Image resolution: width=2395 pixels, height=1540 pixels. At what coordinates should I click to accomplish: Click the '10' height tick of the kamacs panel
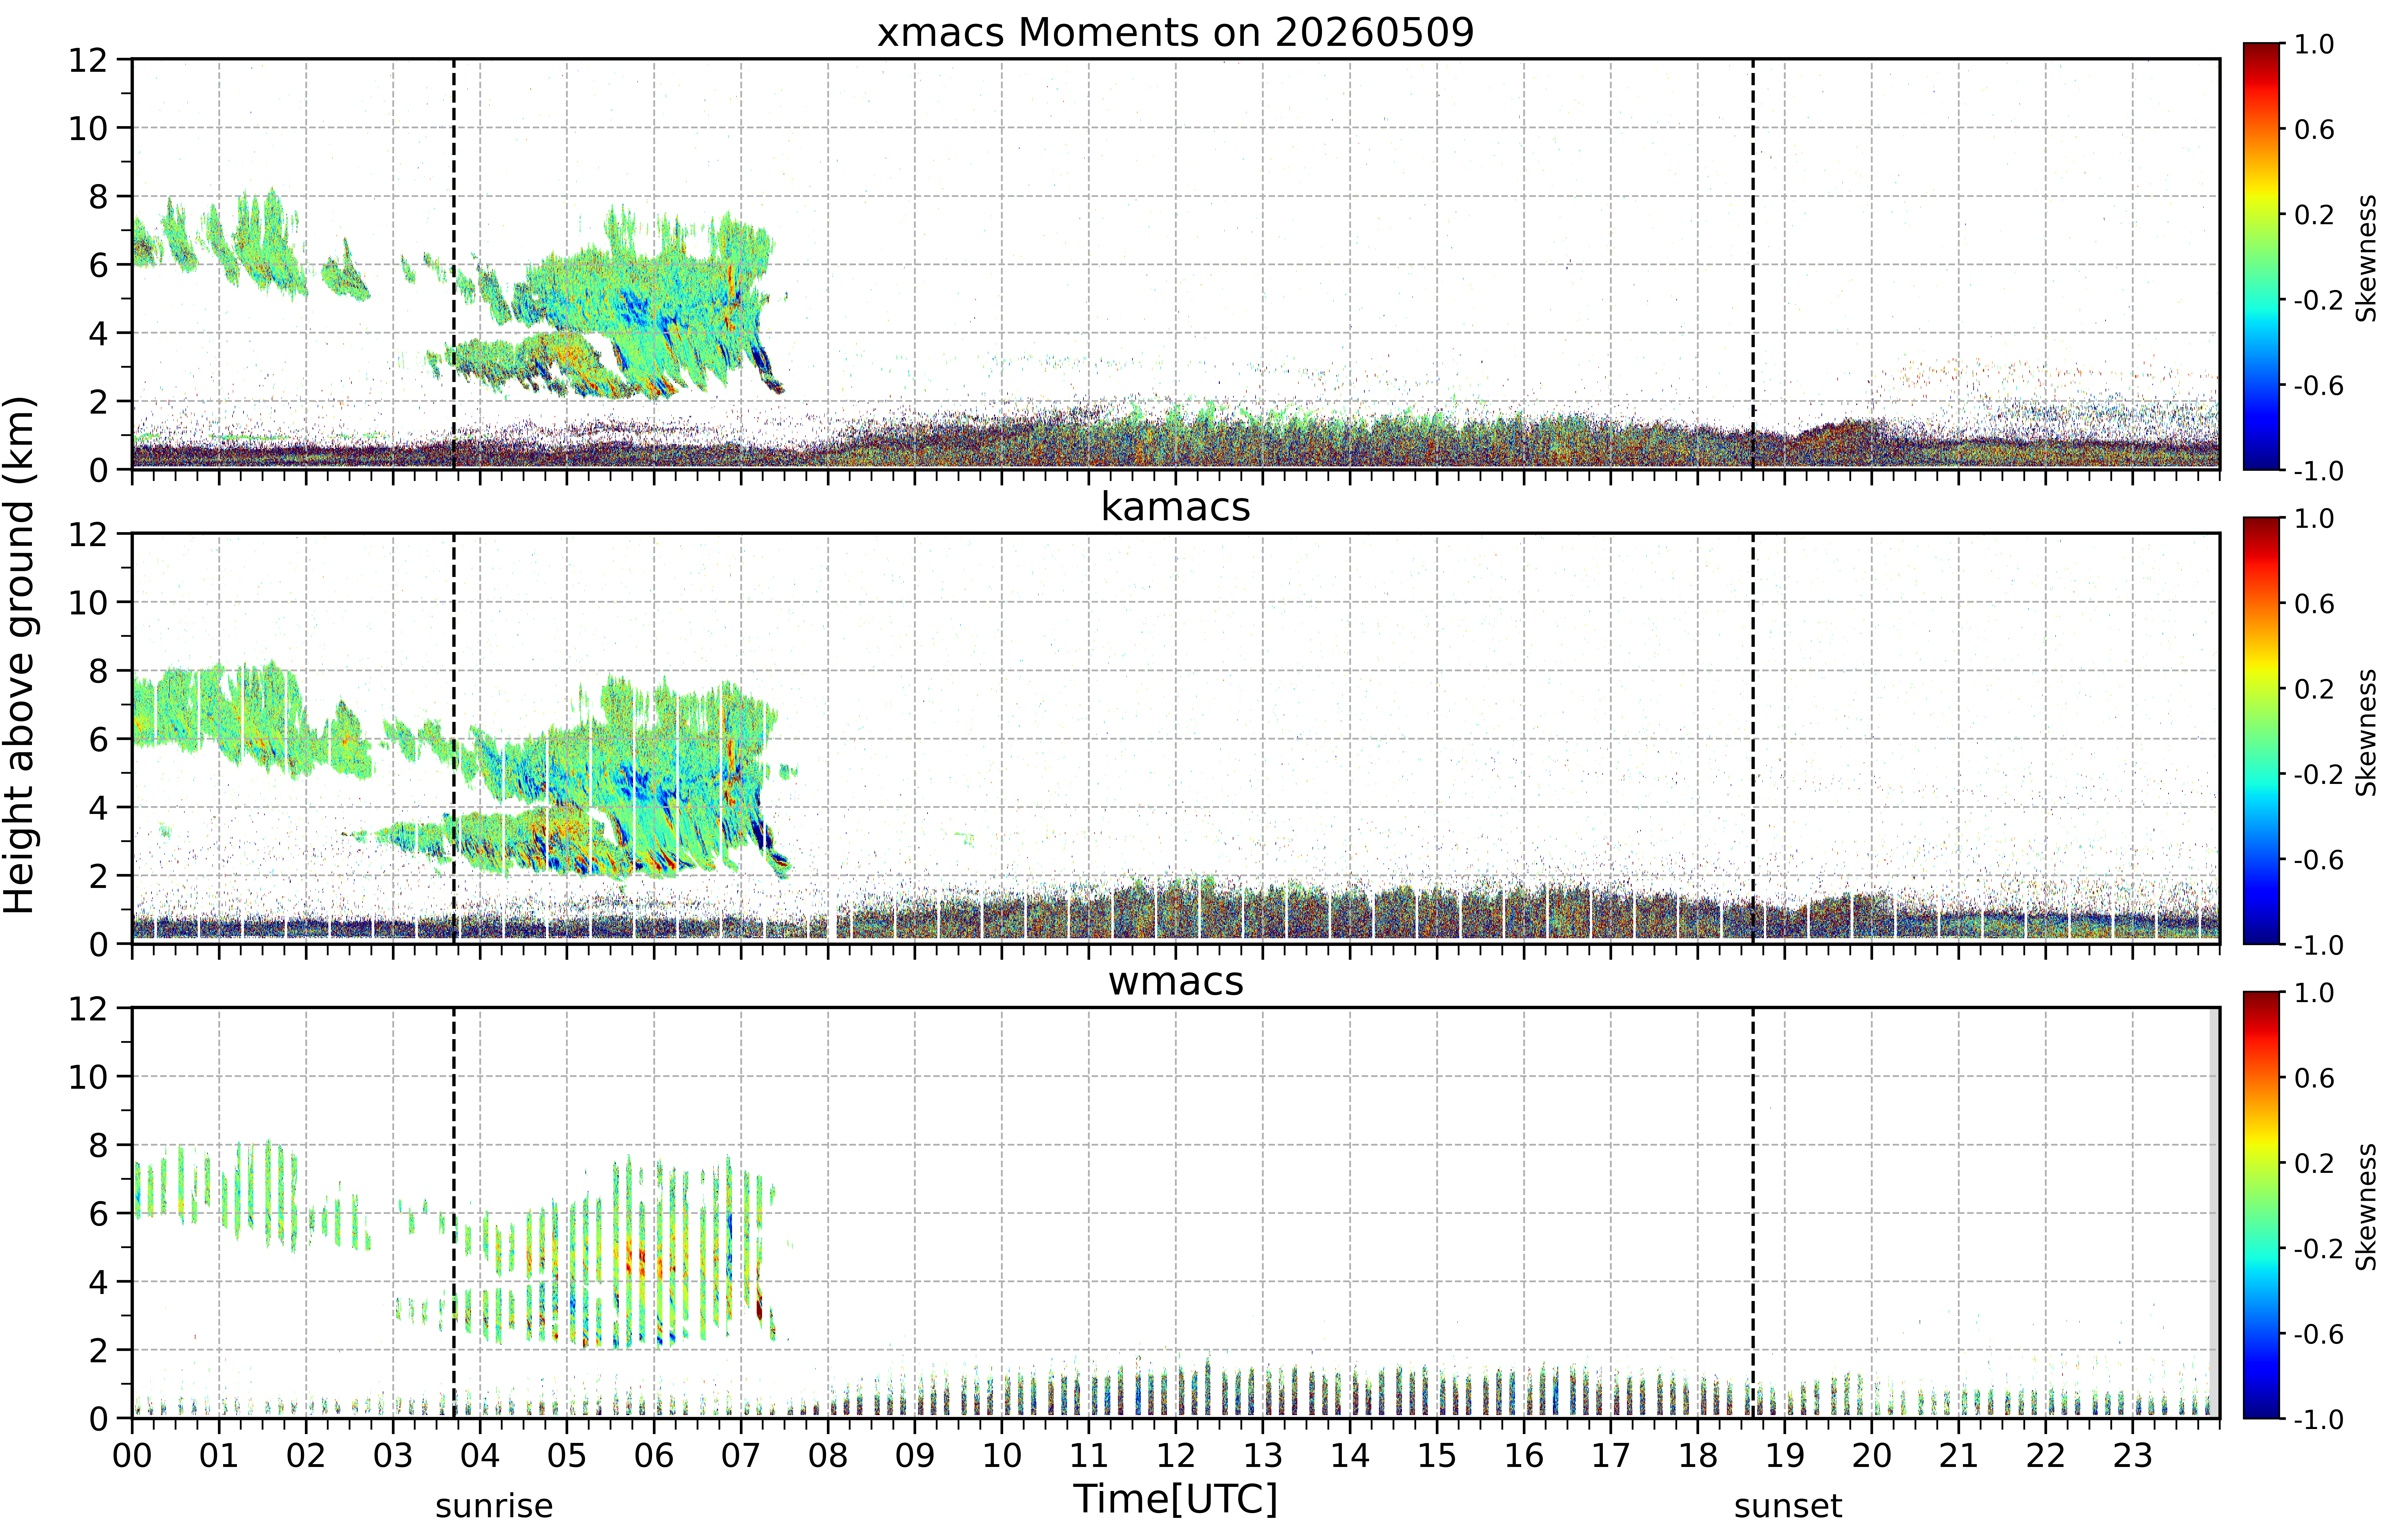(x=88, y=602)
